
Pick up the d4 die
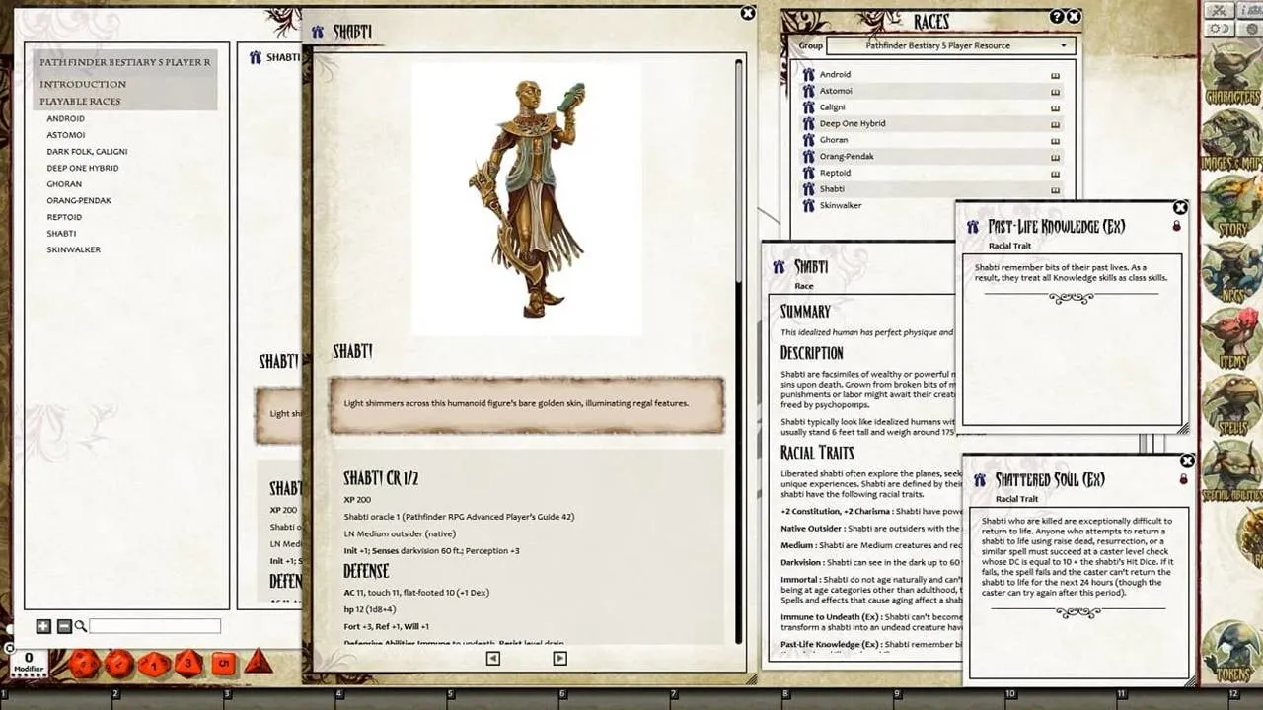coord(259,661)
